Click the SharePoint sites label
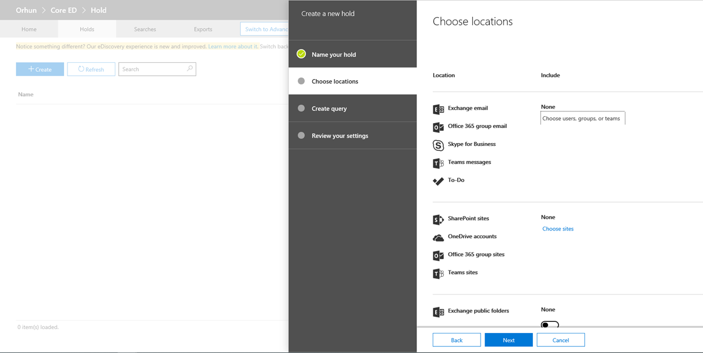The height and width of the screenshot is (353, 703). (x=468, y=218)
